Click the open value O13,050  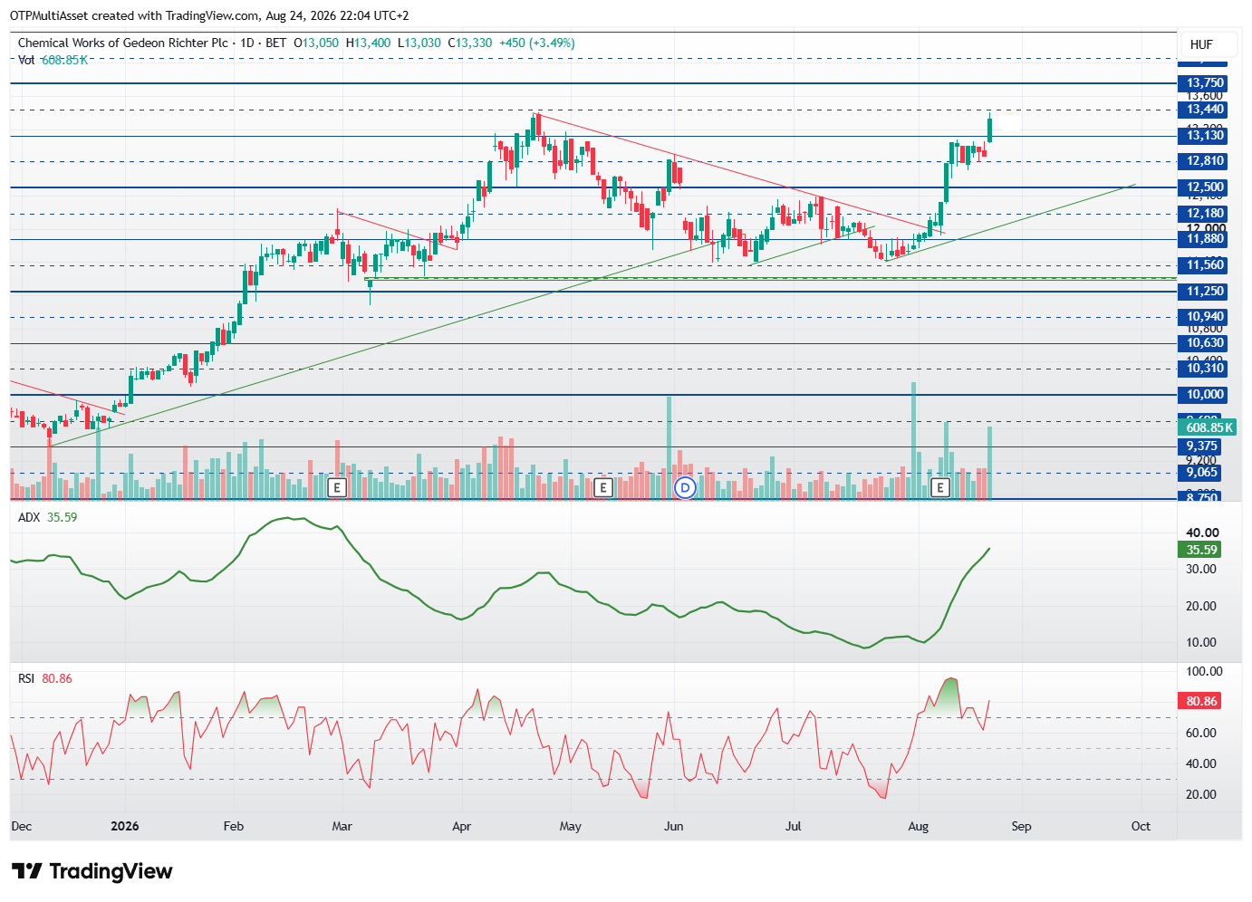click(316, 43)
